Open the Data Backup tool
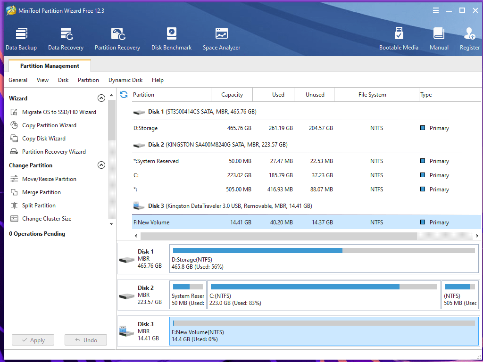This screenshot has height=362, width=483. (x=21, y=38)
